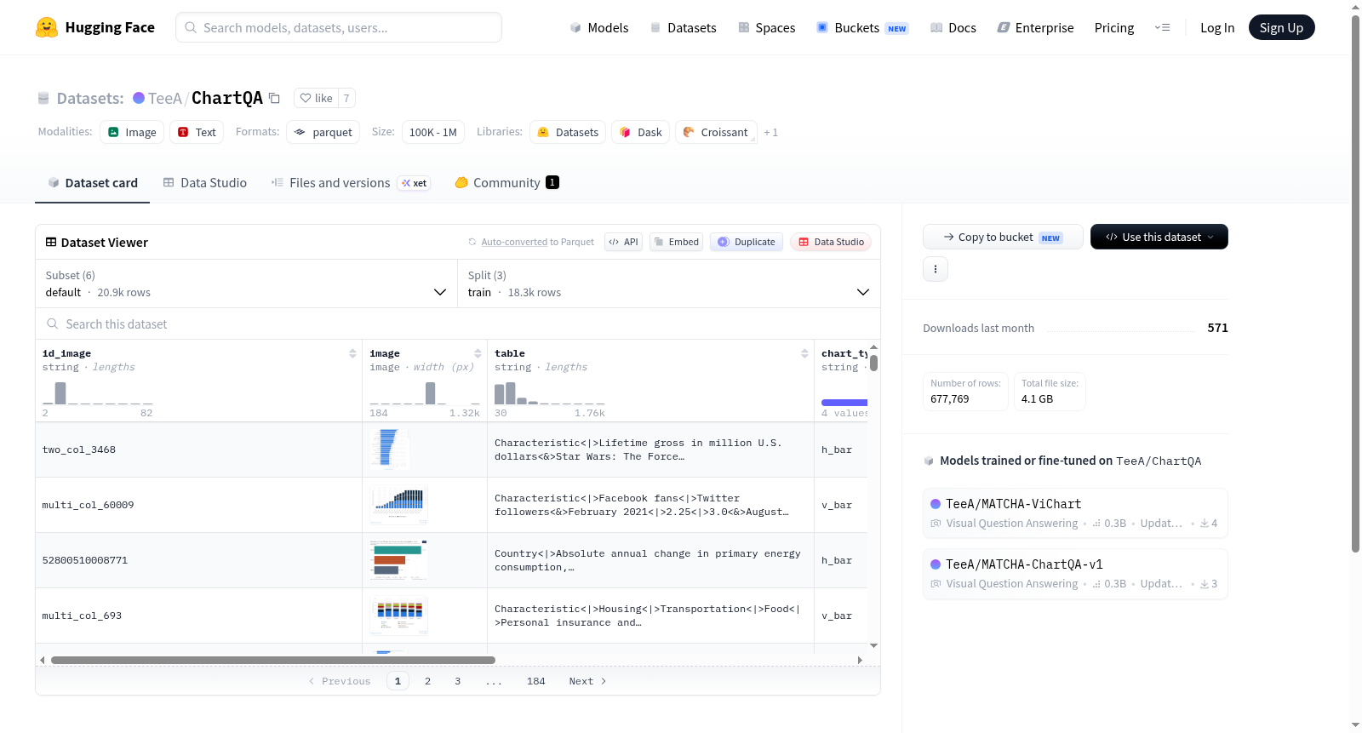Expand the Split train dropdown
The height and width of the screenshot is (733, 1362).
(668, 283)
